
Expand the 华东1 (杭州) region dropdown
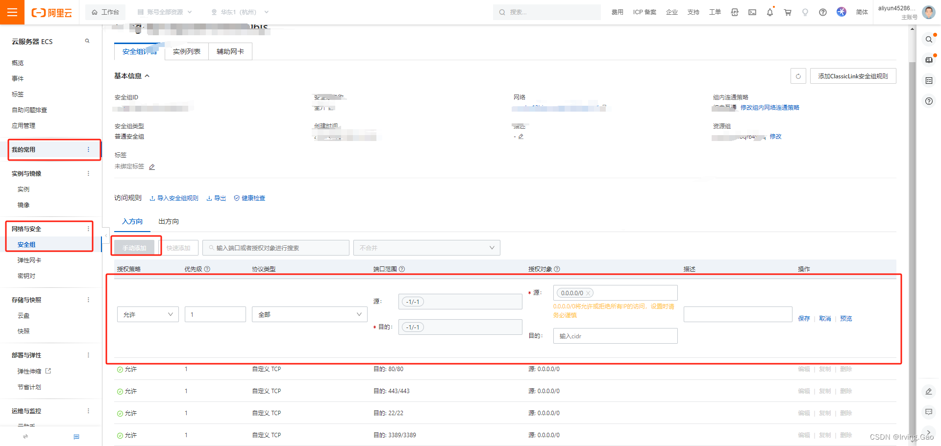pyautogui.click(x=240, y=12)
